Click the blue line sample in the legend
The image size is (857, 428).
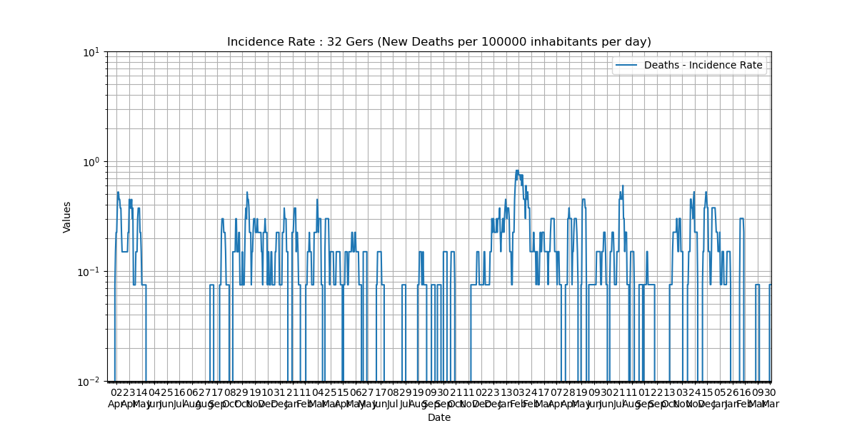(628, 66)
